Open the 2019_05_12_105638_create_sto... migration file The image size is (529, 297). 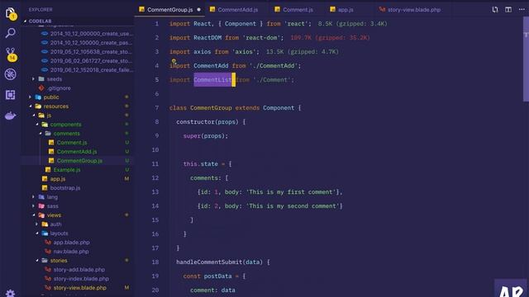tap(77, 52)
